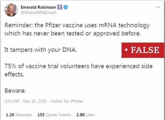Click the profile avatar photo
This screenshot has width=165, height=120.
coord(11,10)
